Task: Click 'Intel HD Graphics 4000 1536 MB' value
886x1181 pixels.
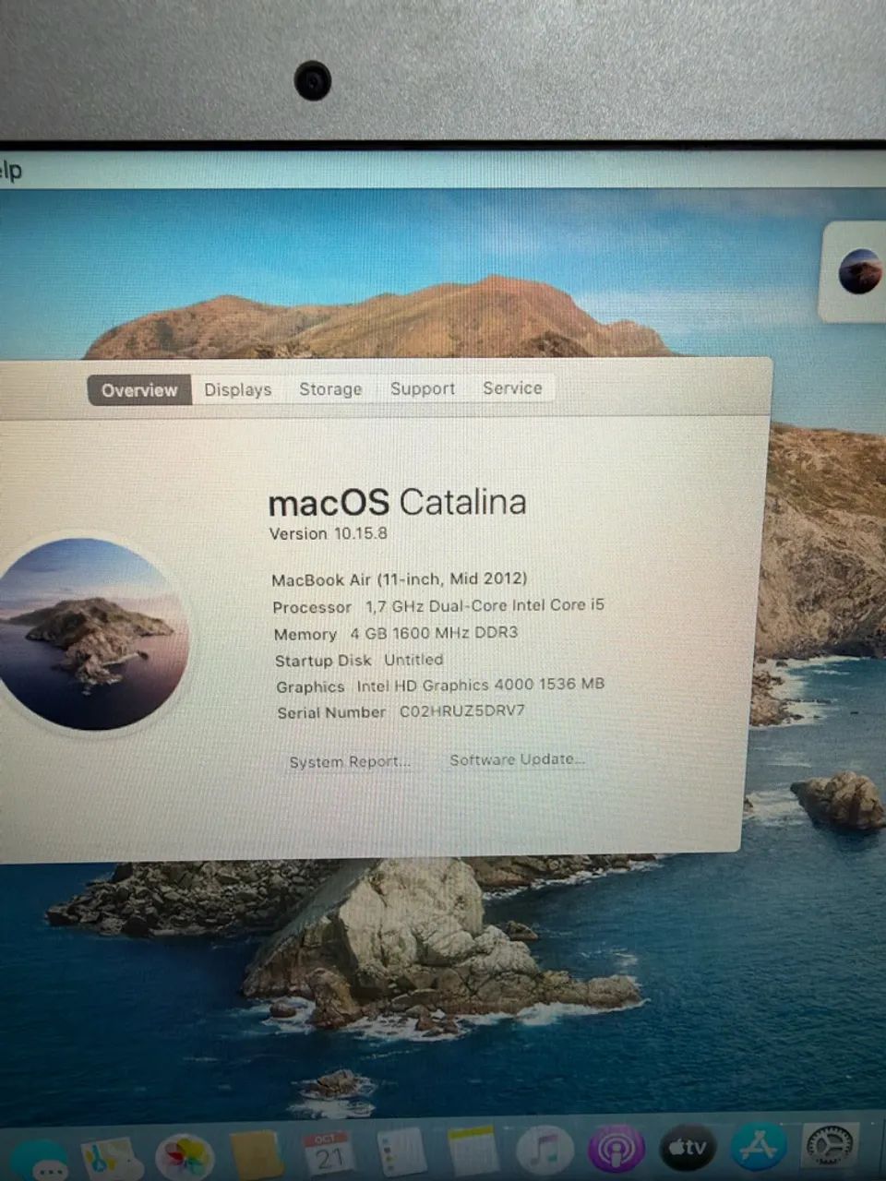Action: [481, 685]
